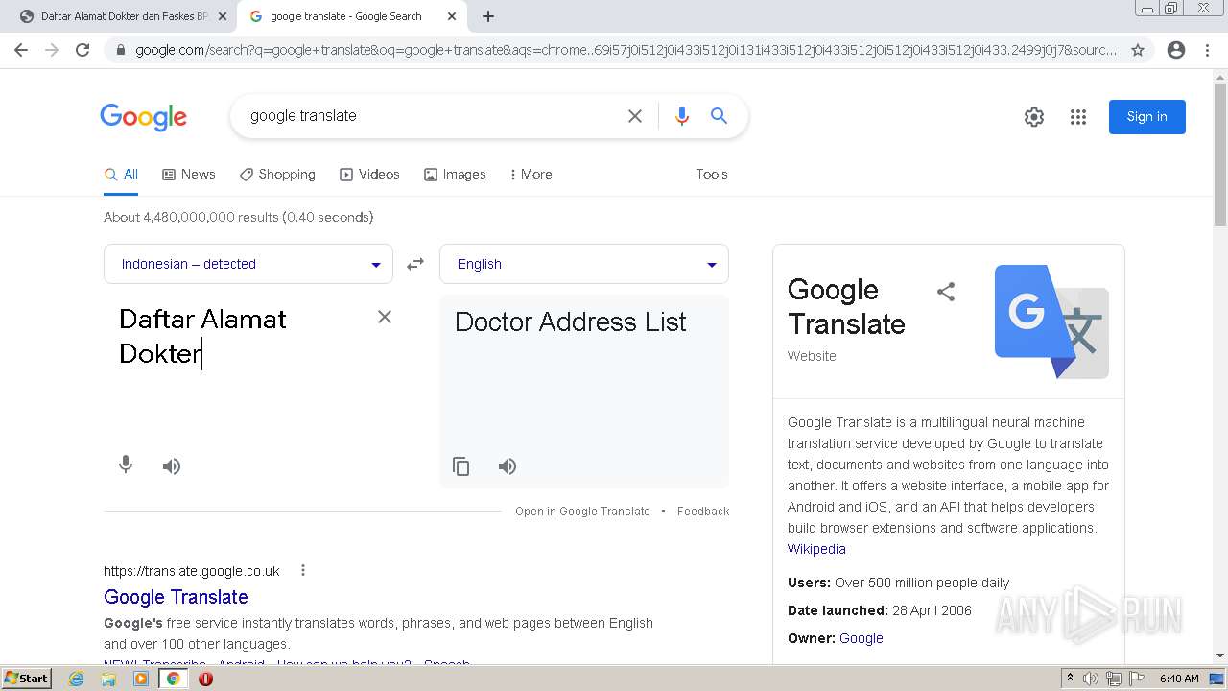Open Chrome from the taskbar
1228x691 pixels.
pos(173,679)
